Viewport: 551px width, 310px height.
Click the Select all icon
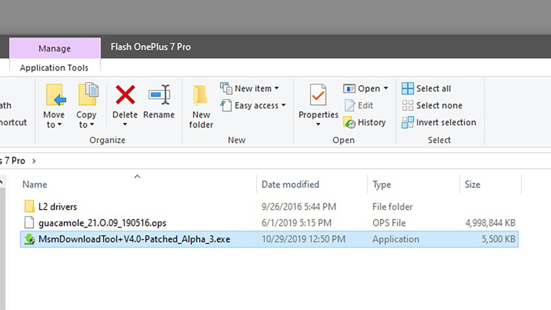407,88
